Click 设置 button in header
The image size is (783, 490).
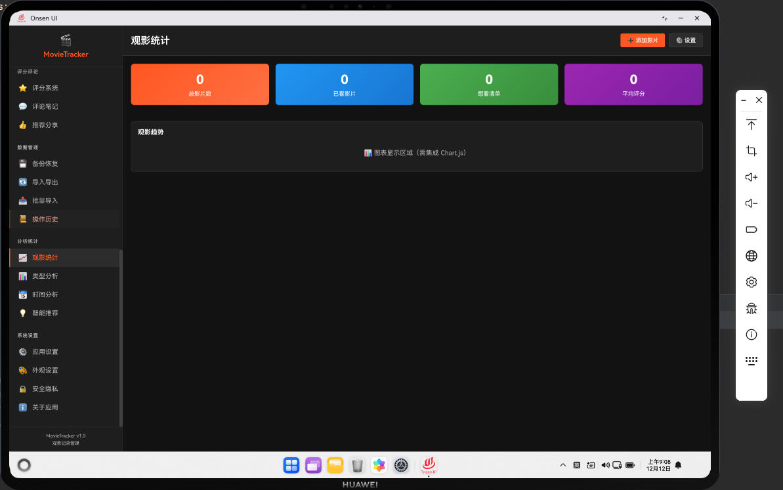686,41
